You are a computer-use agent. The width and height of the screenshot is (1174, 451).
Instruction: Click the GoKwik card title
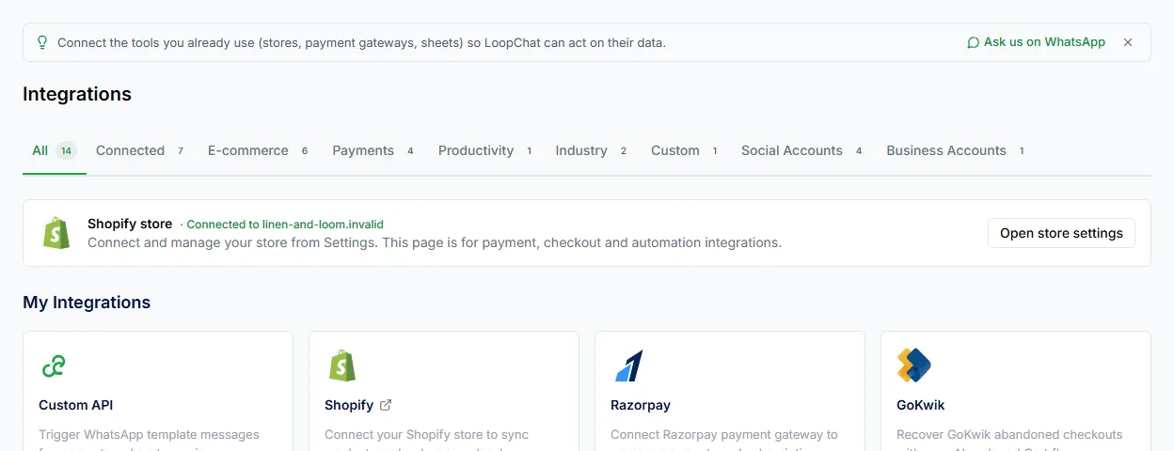[921, 405]
